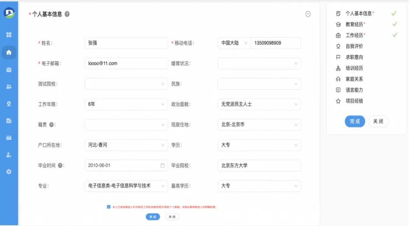Viewport: 409px width, 226px height.
Task: Select the 语言能力 section in the right panel
Action: coord(354,89)
